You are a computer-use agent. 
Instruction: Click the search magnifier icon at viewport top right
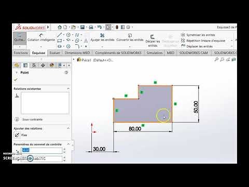[x=216, y=60]
